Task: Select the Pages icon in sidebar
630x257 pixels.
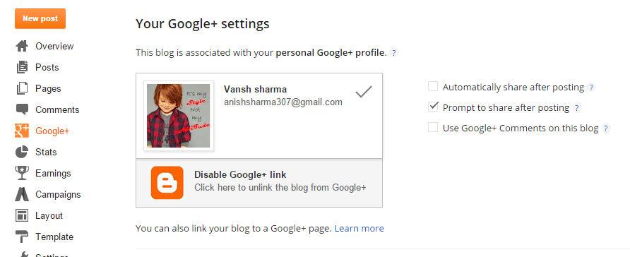Action: (22, 89)
